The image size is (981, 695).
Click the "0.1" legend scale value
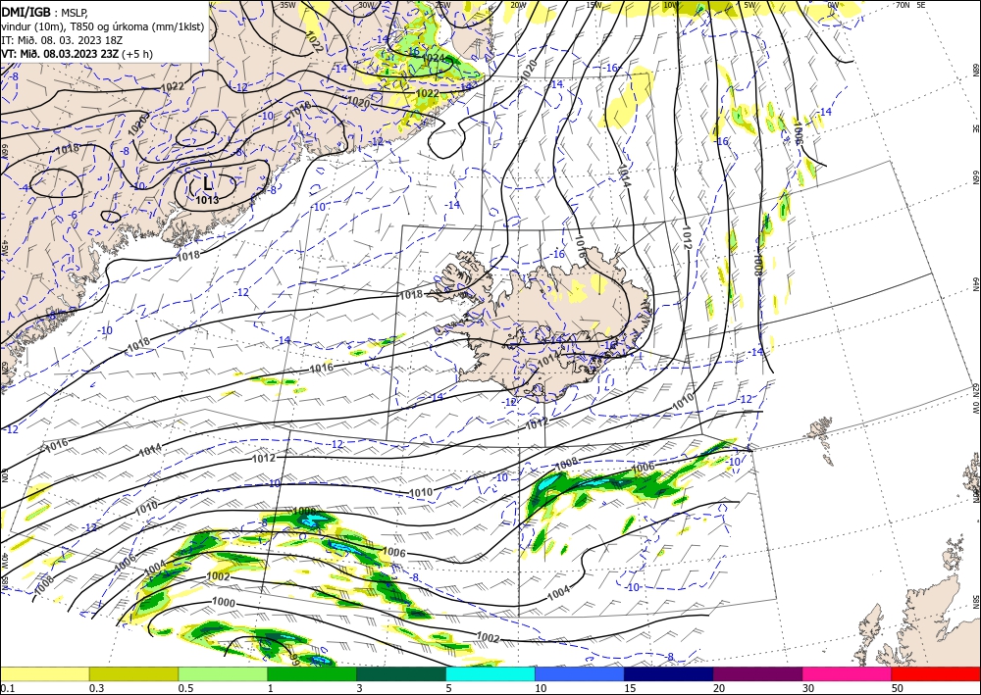tap(7, 688)
